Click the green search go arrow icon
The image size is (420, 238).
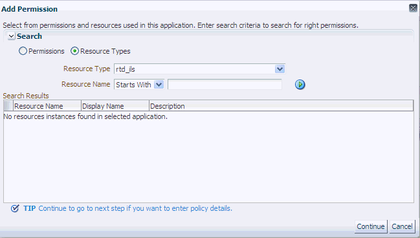pos(300,85)
